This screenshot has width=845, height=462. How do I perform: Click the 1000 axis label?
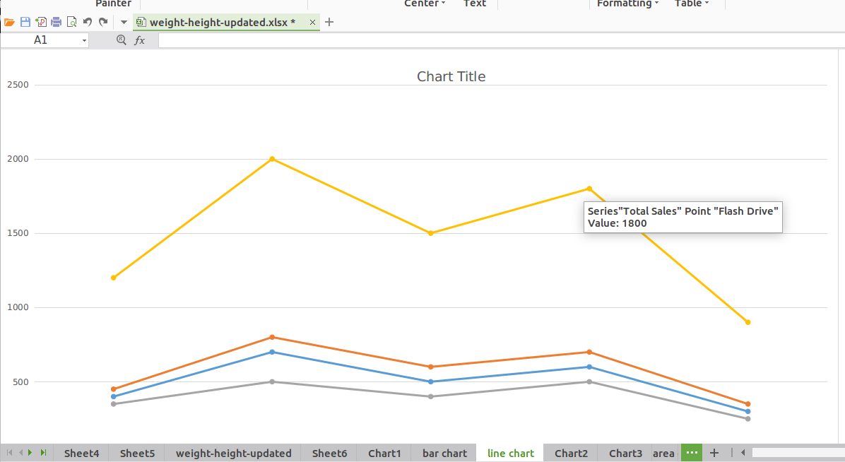click(x=18, y=307)
